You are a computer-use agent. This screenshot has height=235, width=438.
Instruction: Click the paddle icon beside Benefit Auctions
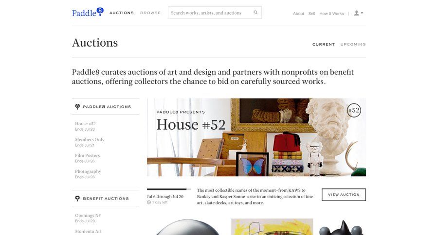pos(77,198)
